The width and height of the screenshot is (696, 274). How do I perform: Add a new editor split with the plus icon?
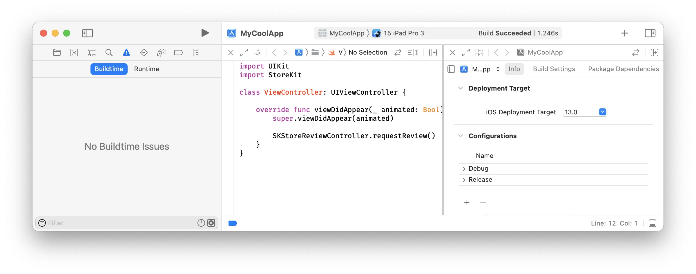(x=433, y=53)
